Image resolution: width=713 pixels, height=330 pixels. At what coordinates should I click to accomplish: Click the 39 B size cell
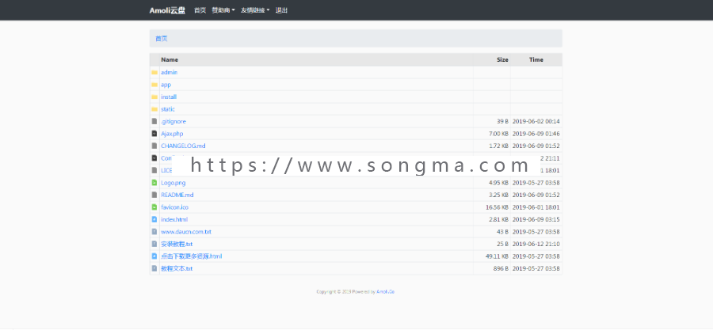pos(502,121)
